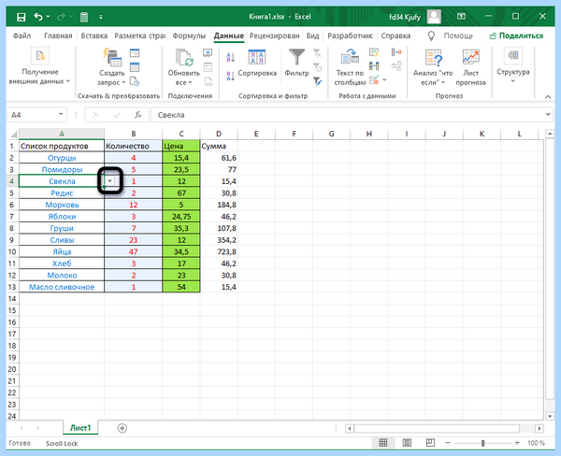Screen dimensions: 561x456
Task: Switch to Normal view in status bar
Action: pos(383,443)
